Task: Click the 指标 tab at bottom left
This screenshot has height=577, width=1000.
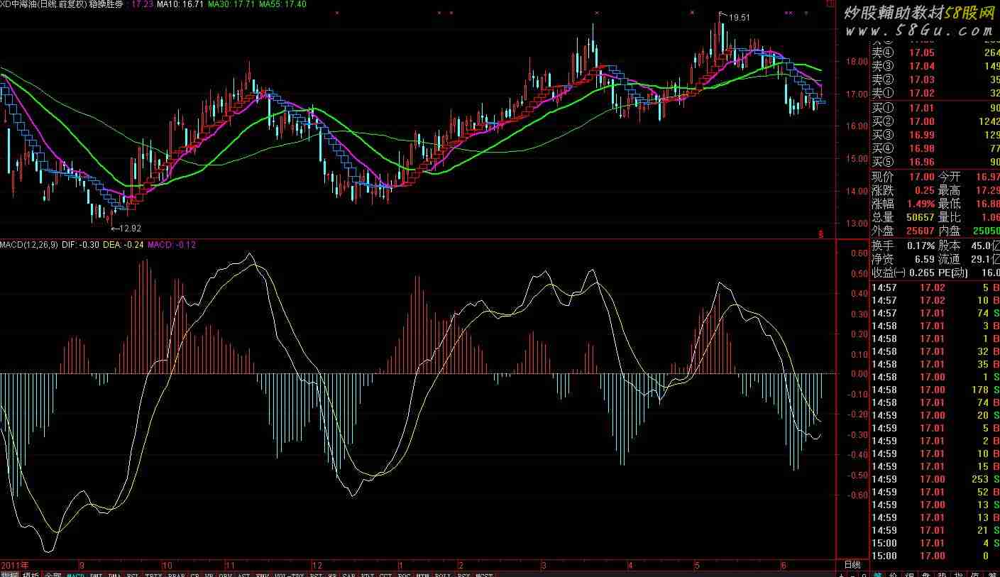Action: 10,575
